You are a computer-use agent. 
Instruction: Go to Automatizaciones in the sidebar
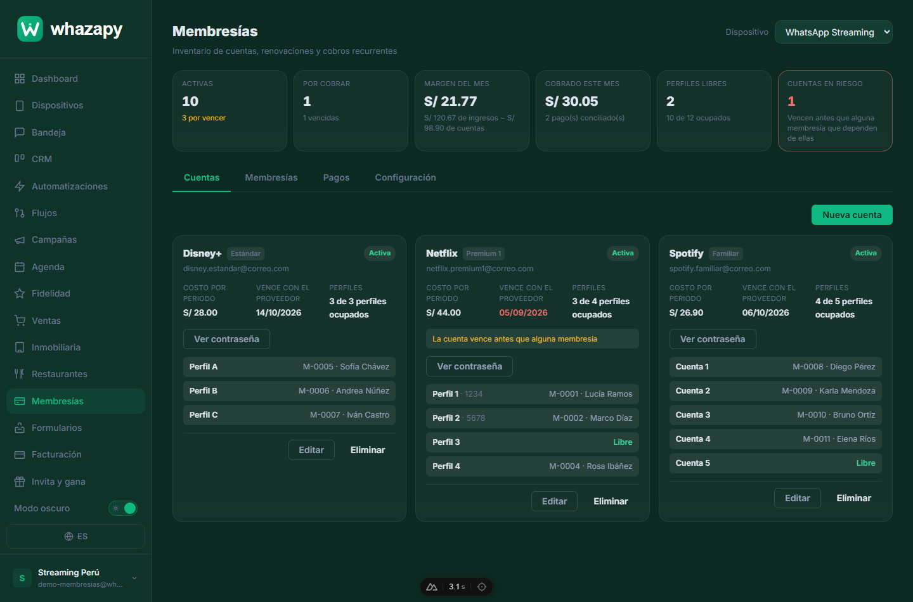click(x=75, y=186)
